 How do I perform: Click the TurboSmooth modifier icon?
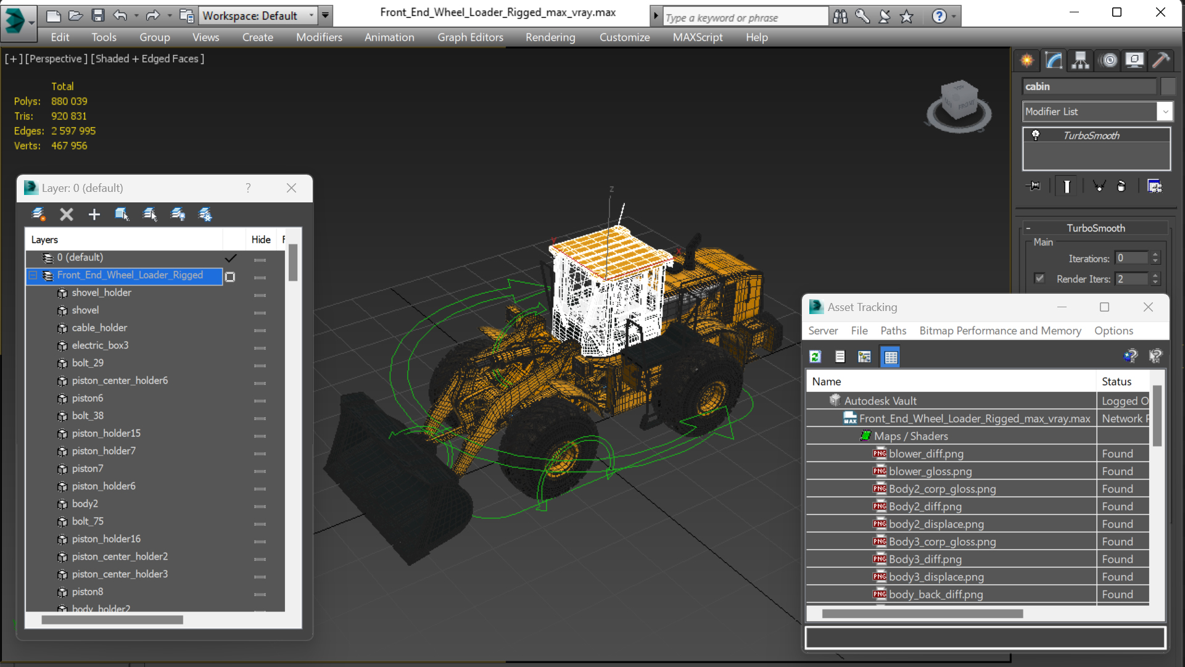(x=1034, y=135)
